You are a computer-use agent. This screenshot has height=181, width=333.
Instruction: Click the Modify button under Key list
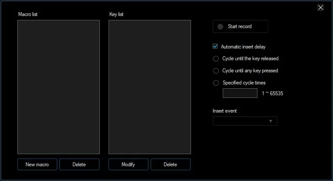[128, 165]
